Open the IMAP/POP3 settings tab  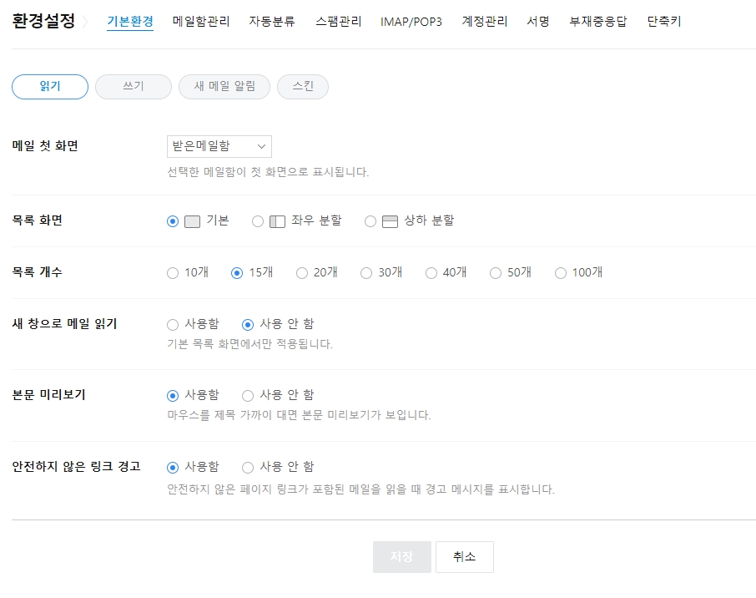(x=411, y=22)
